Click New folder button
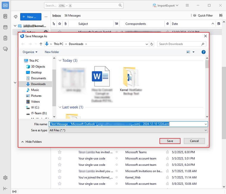 (x=52, y=52)
